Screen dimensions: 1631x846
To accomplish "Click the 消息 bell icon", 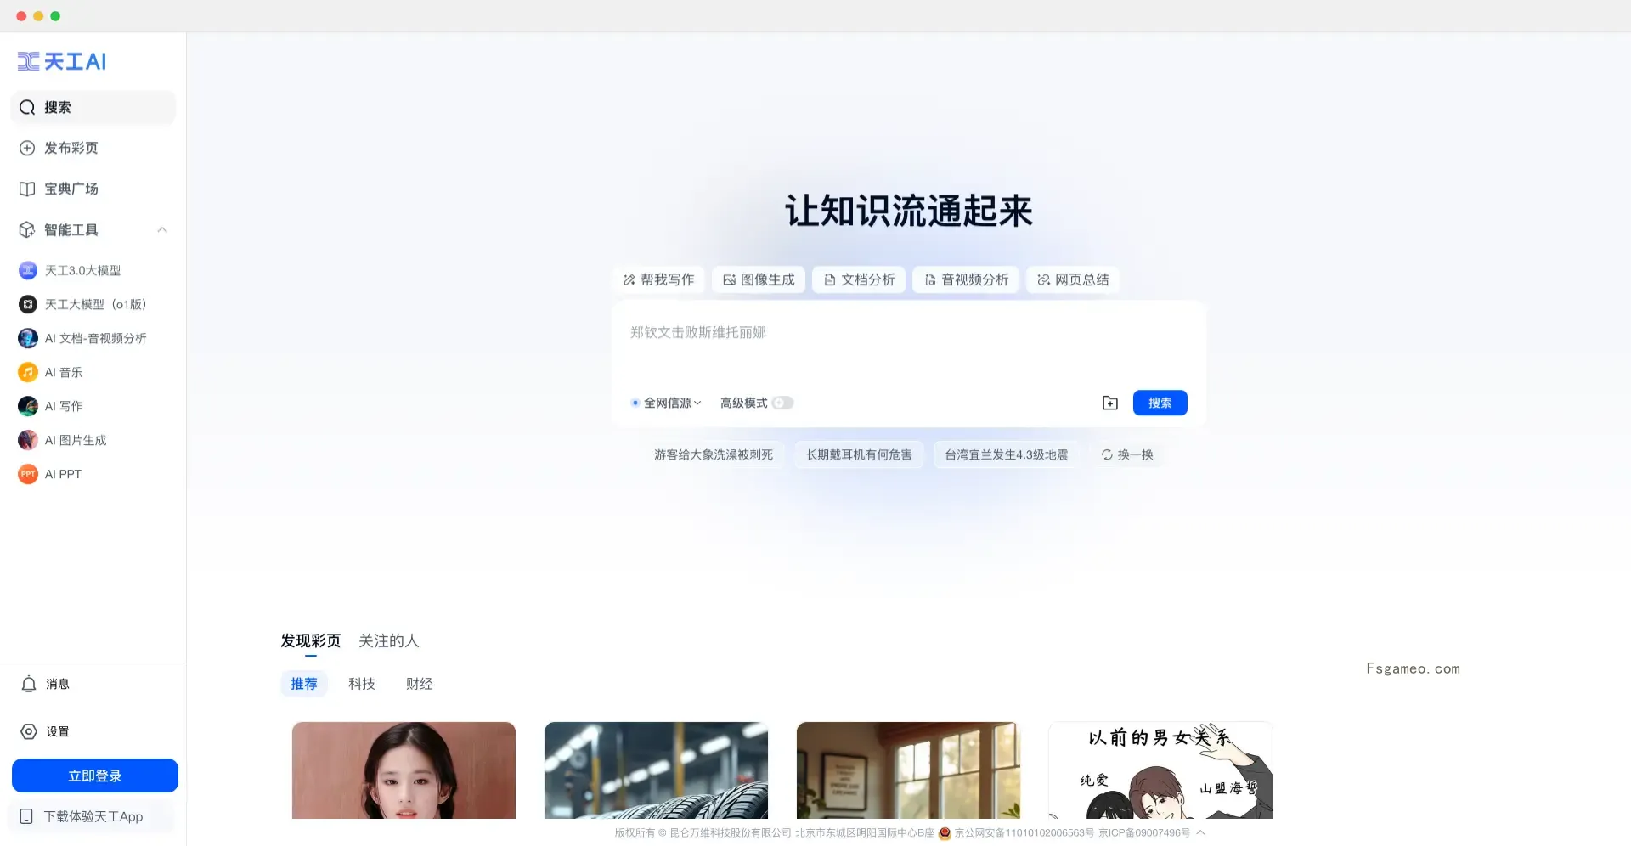I will (29, 684).
